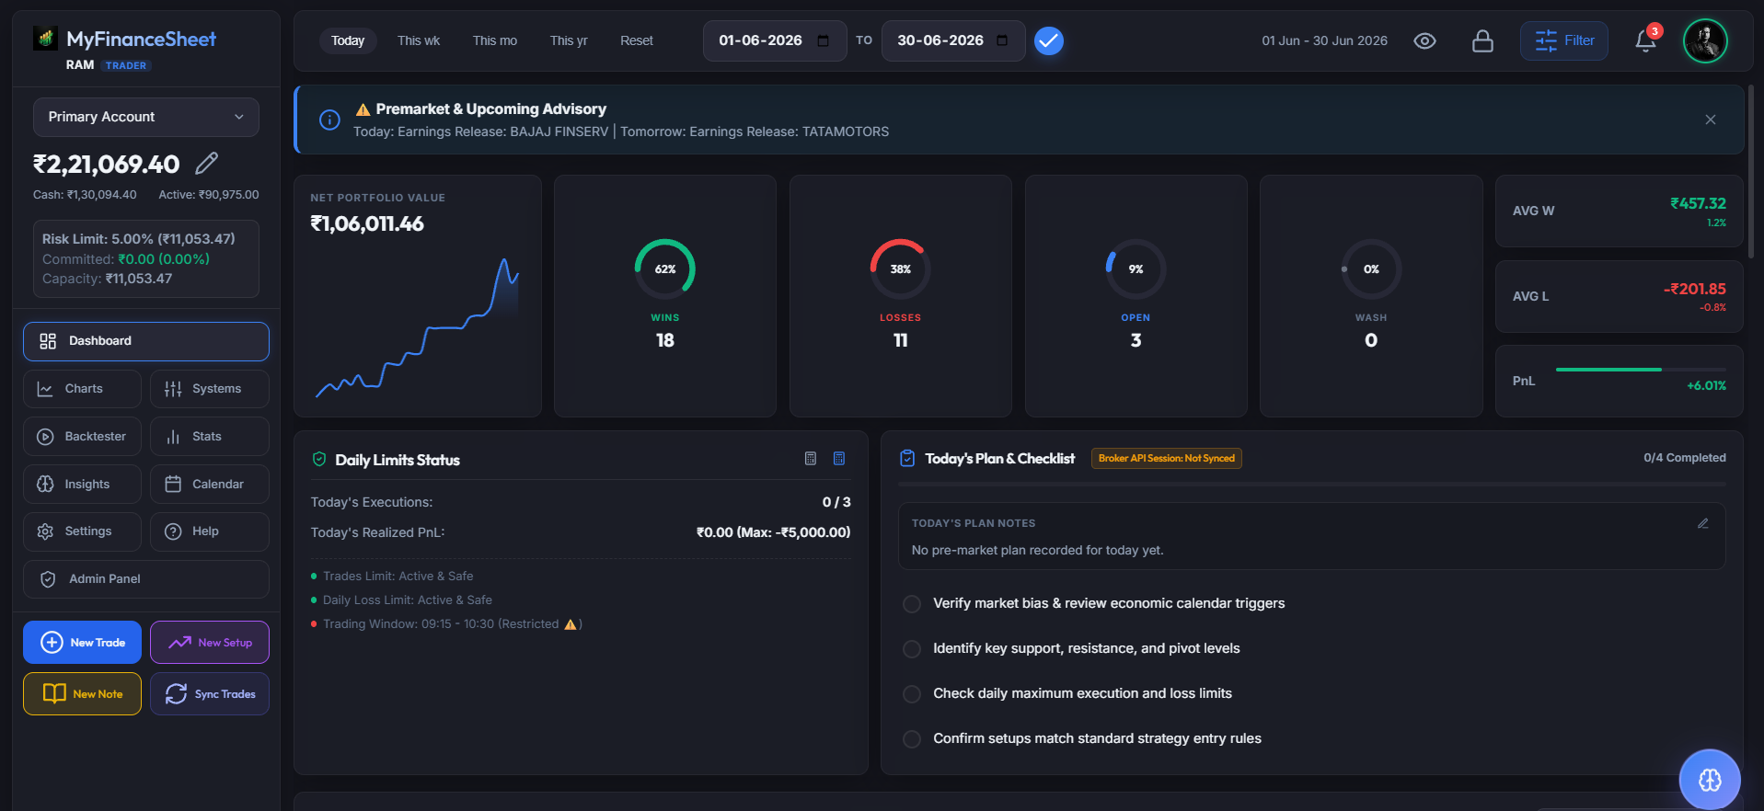Click the Net Portfolio Value chart
This screenshot has width=1764, height=811.
pyautogui.click(x=417, y=328)
